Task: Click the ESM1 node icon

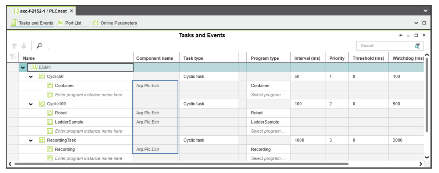Action: point(34,67)
